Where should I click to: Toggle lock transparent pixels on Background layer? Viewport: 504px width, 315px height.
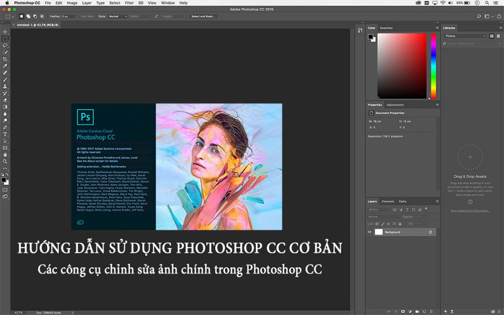coord(377,223)
